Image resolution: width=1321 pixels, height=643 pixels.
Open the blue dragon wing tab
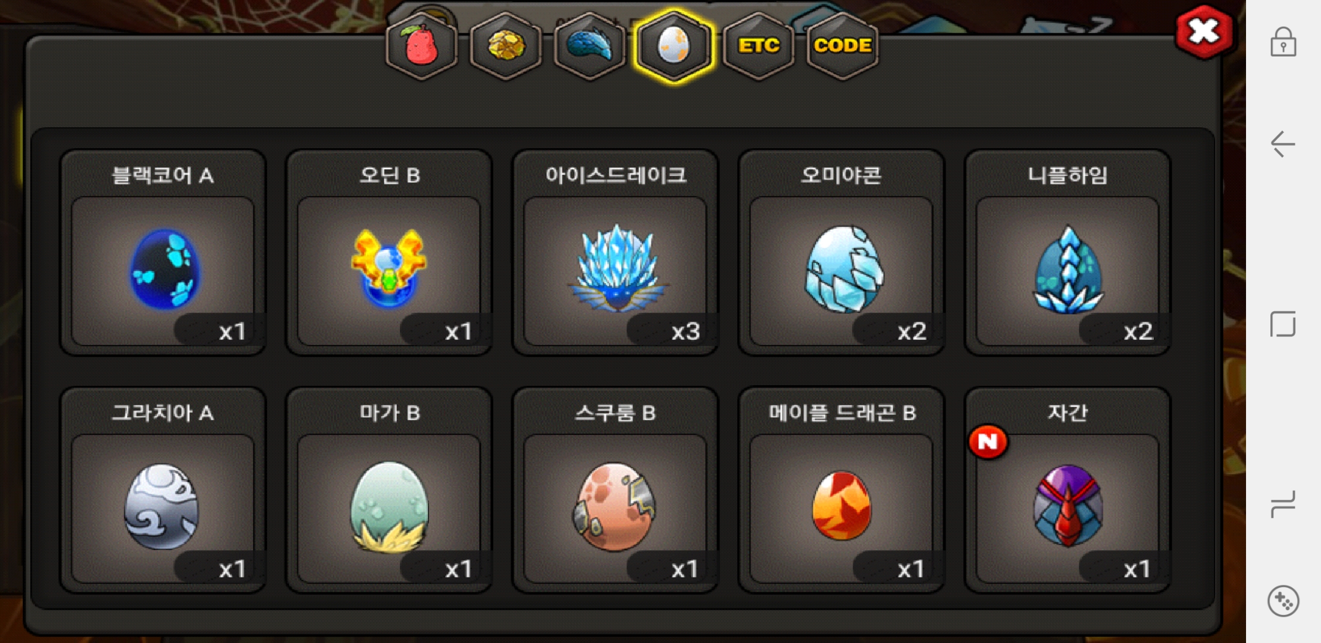point(590,46)
